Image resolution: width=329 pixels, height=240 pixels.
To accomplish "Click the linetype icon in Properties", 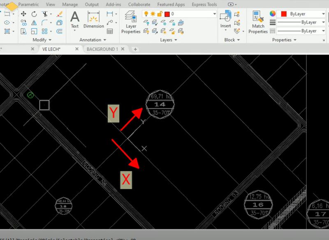I will click(x=273, y=31).
